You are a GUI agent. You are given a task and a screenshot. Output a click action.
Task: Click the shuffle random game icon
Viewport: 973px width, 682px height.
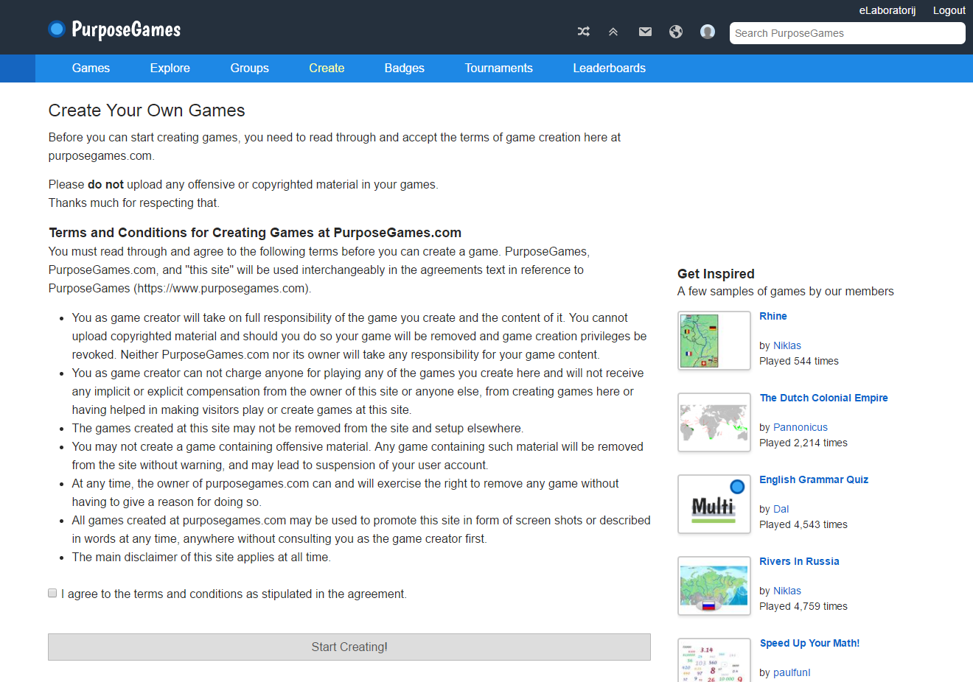coord(583,32)
